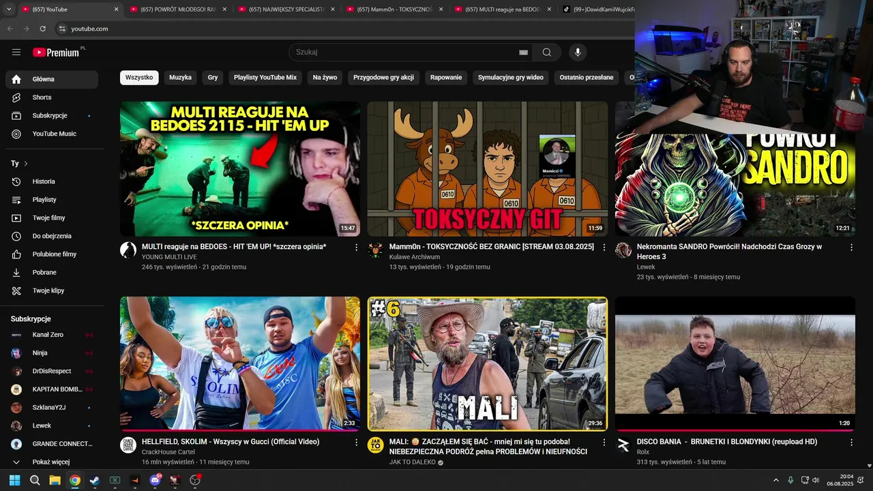The height and width of the screenshot is (491, 873).
Task: Open the browser tab search dropdown
Action: coord(9,10)
